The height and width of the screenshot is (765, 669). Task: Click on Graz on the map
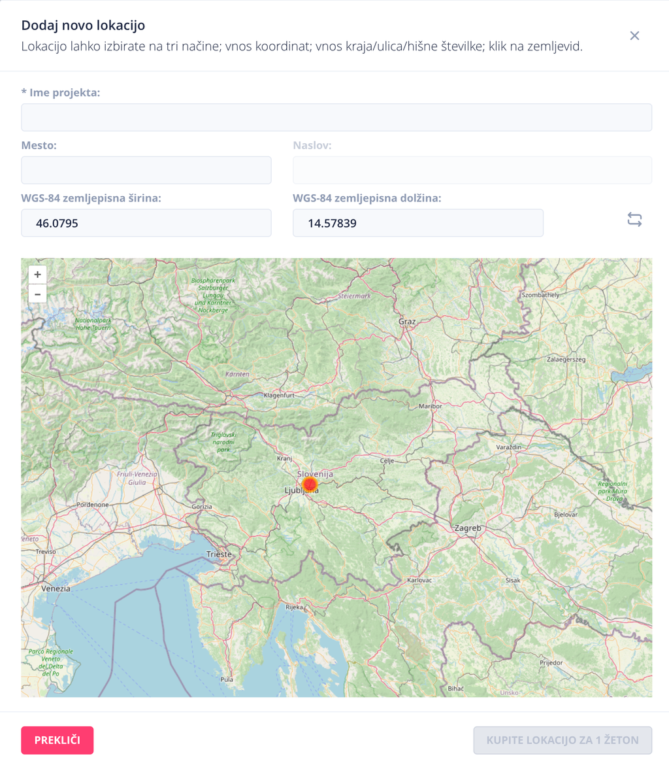point(408,322)
